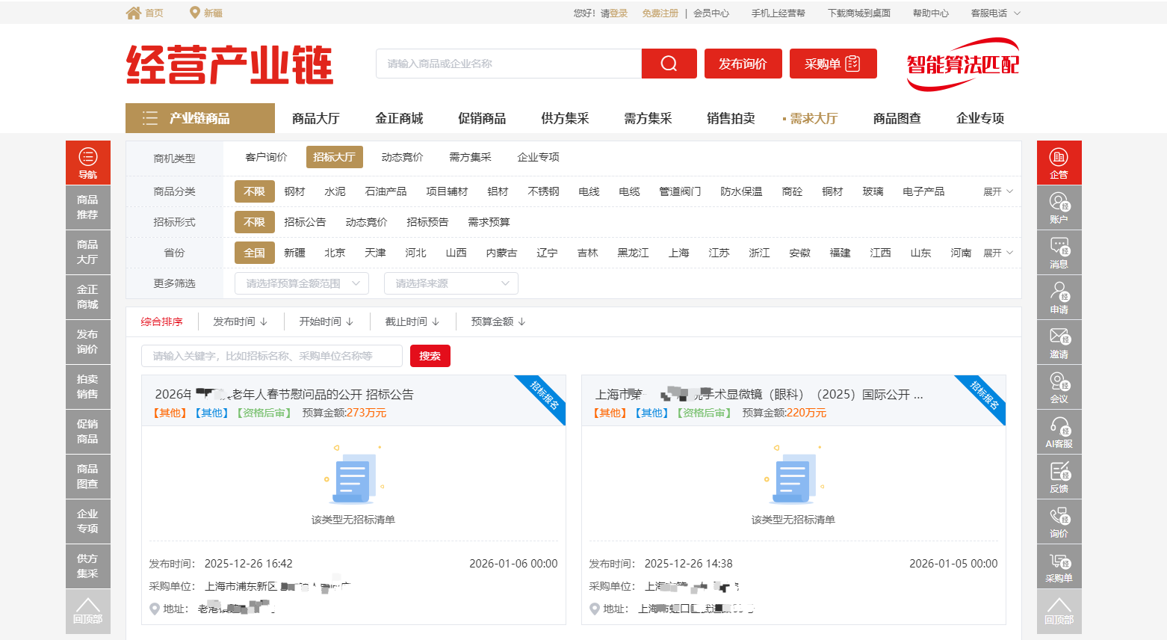
Task: Open 会员中心 link
Action: (711, 13)
